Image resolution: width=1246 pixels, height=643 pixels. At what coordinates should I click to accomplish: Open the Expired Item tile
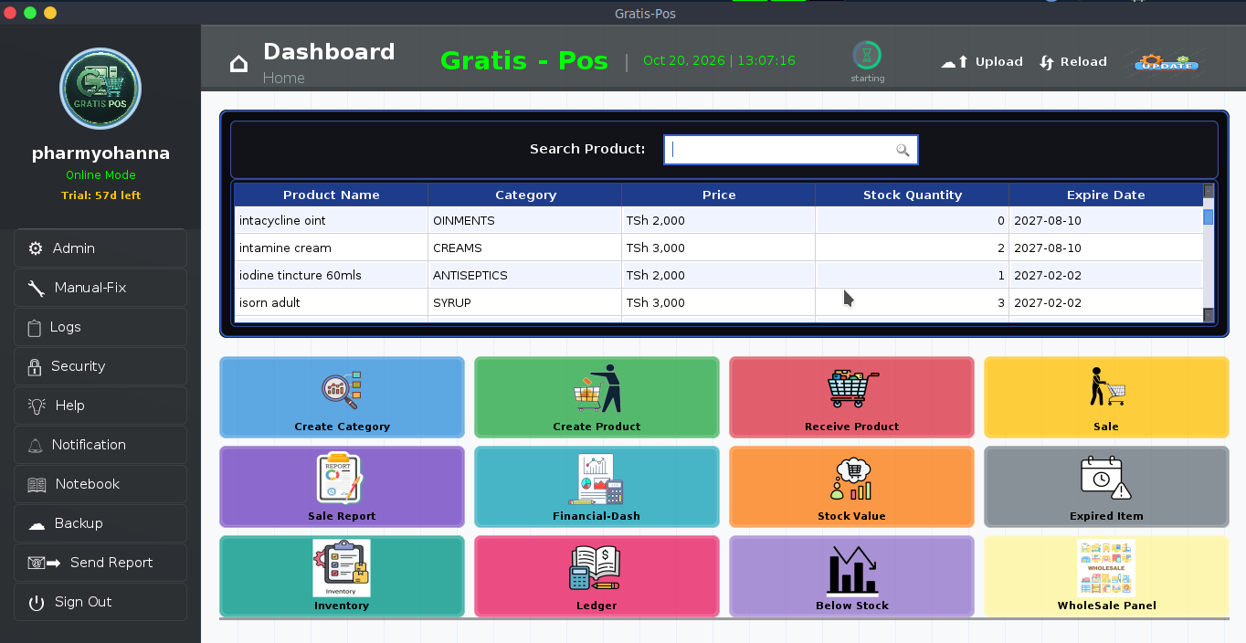tap(1106, 487)
